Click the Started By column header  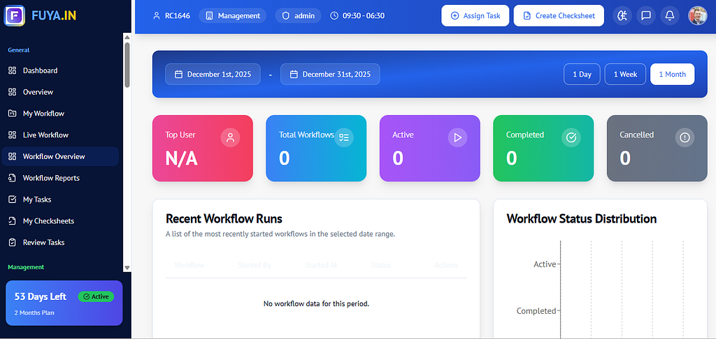(255, 265)
